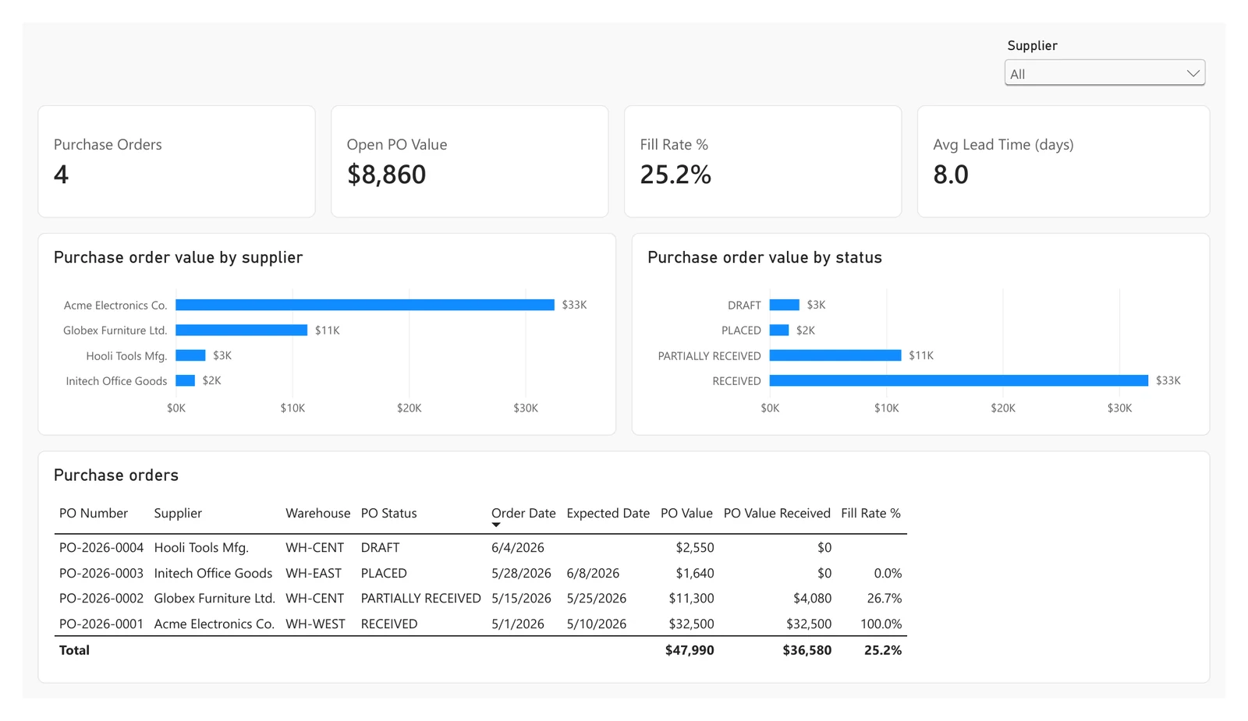Select the Purchase Orders count card
Image resolution: width=1248 pixels, height=721 pixels.
click(x=176, y=161)
